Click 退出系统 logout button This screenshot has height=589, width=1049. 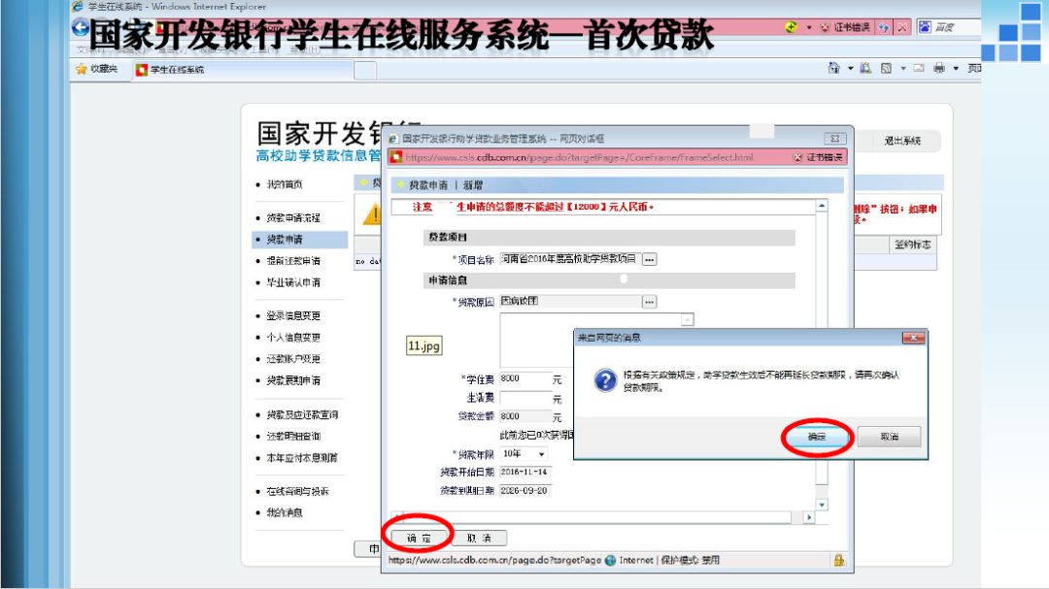[902, 141]
